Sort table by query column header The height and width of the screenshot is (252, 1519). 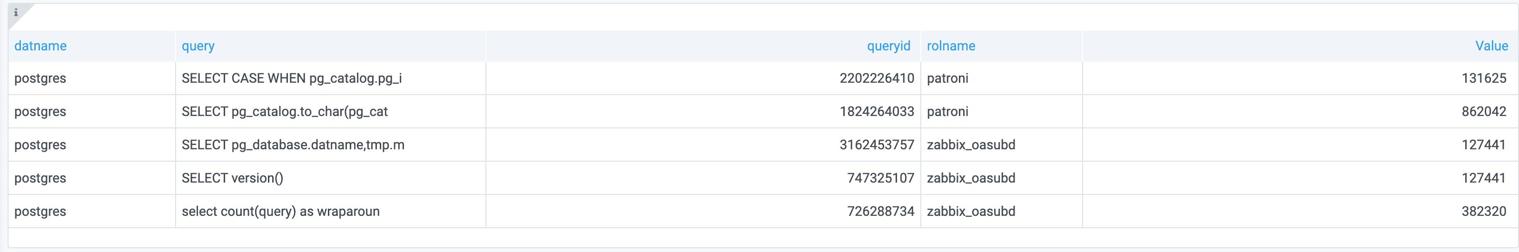point(198,46)
